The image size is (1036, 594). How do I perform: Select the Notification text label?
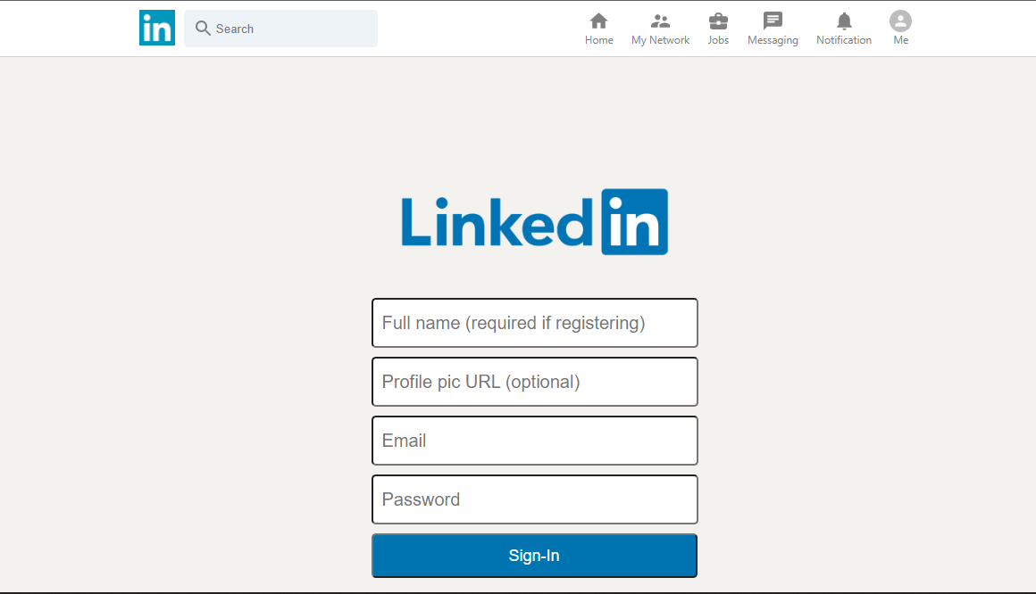[844, 40]
